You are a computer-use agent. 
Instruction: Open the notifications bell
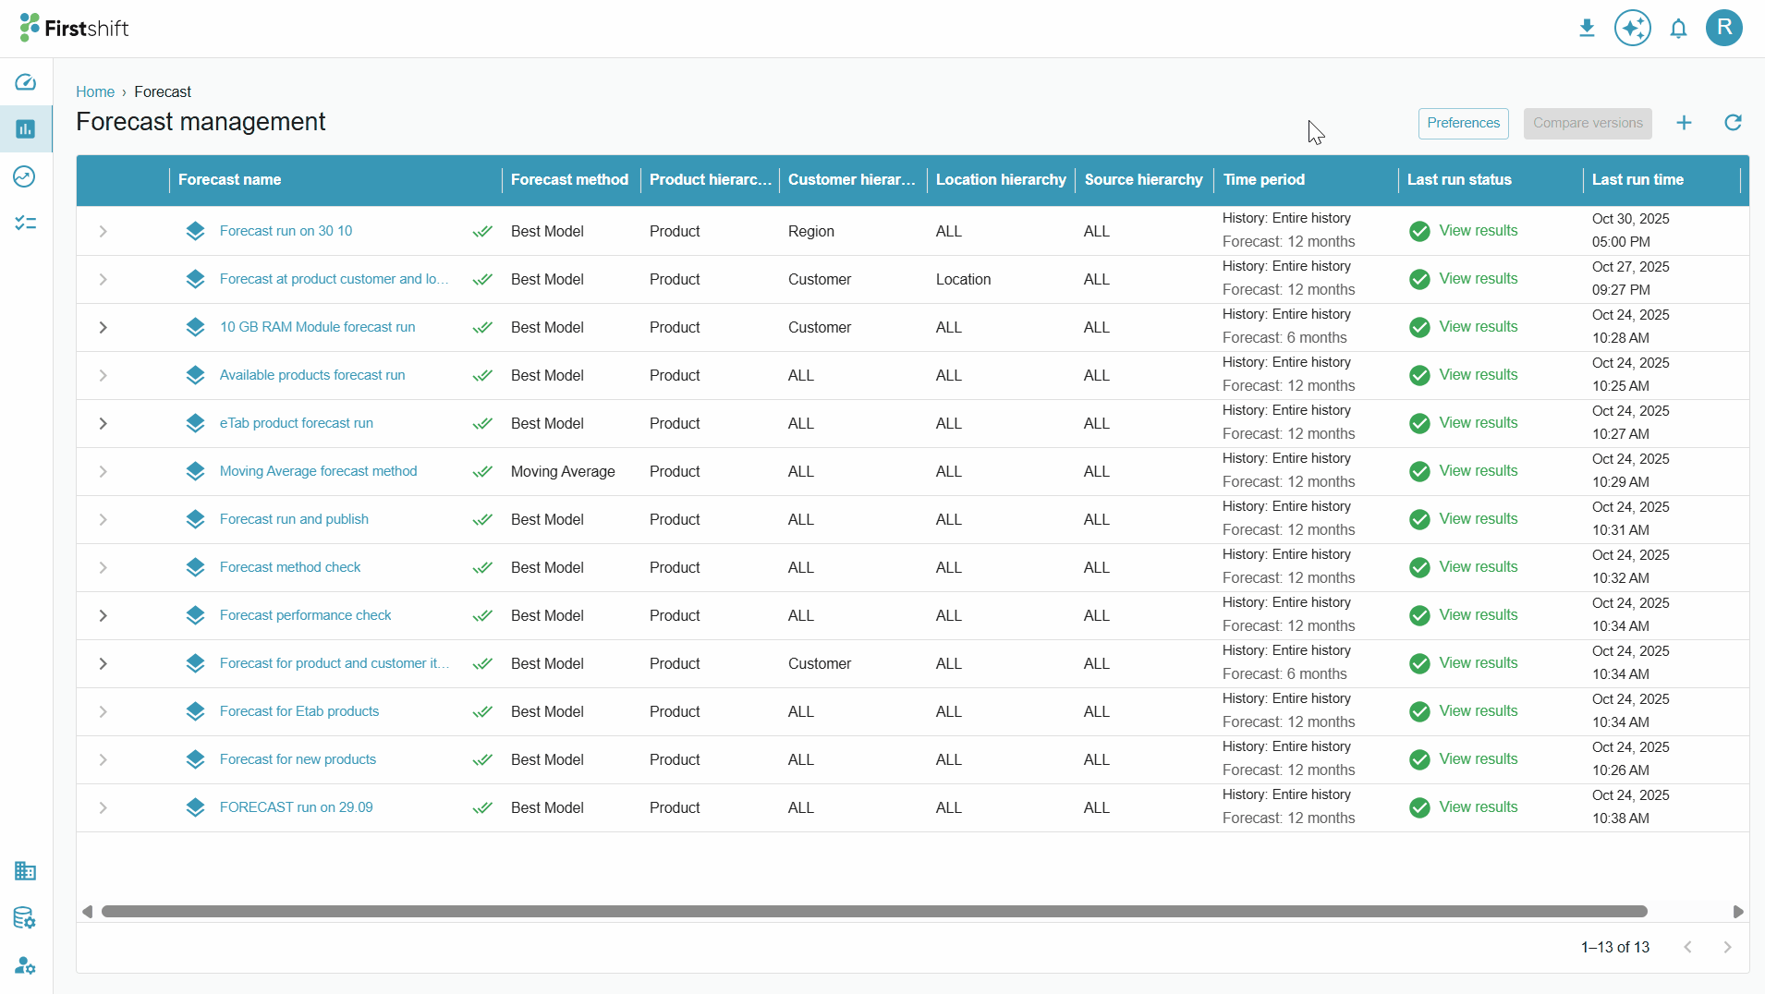click(x=1678, y=29)
